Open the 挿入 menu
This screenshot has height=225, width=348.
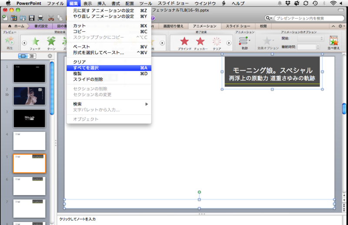pos(101,3)
